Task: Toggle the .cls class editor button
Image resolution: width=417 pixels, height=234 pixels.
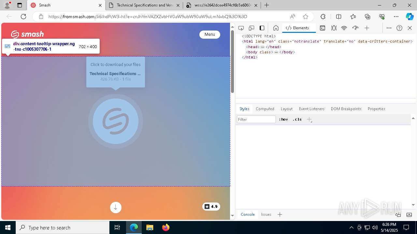Action: pos(297,119)
